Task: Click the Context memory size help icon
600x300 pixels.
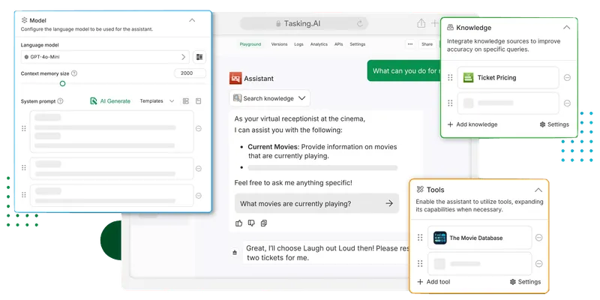Action: 74,73
